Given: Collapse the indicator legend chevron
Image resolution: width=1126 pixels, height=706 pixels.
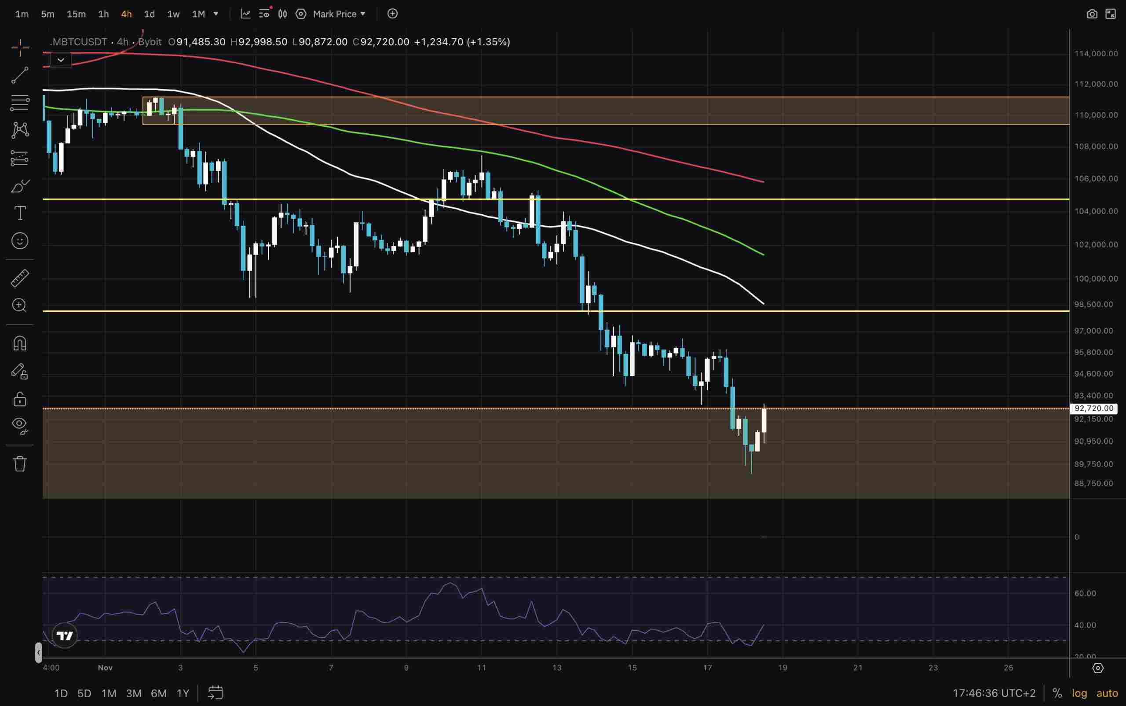Looking at the screenshot, I should [61, 60].
